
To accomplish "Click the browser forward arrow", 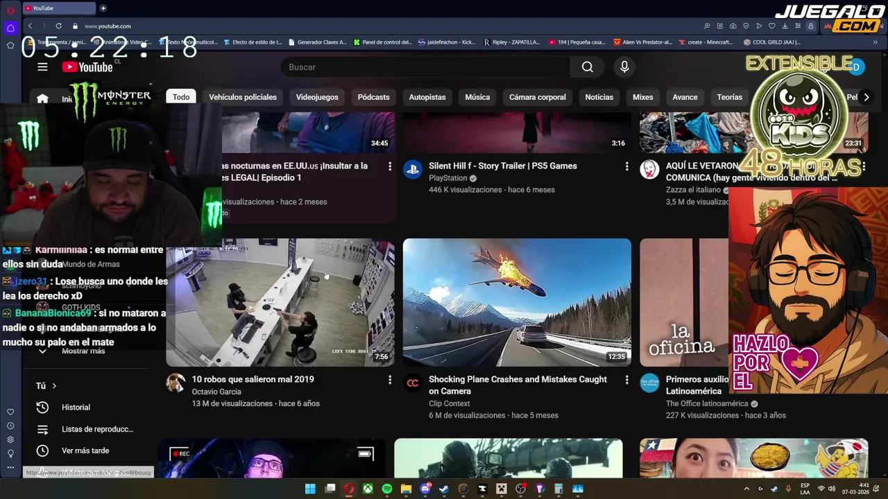I will [x=44, y=26].
